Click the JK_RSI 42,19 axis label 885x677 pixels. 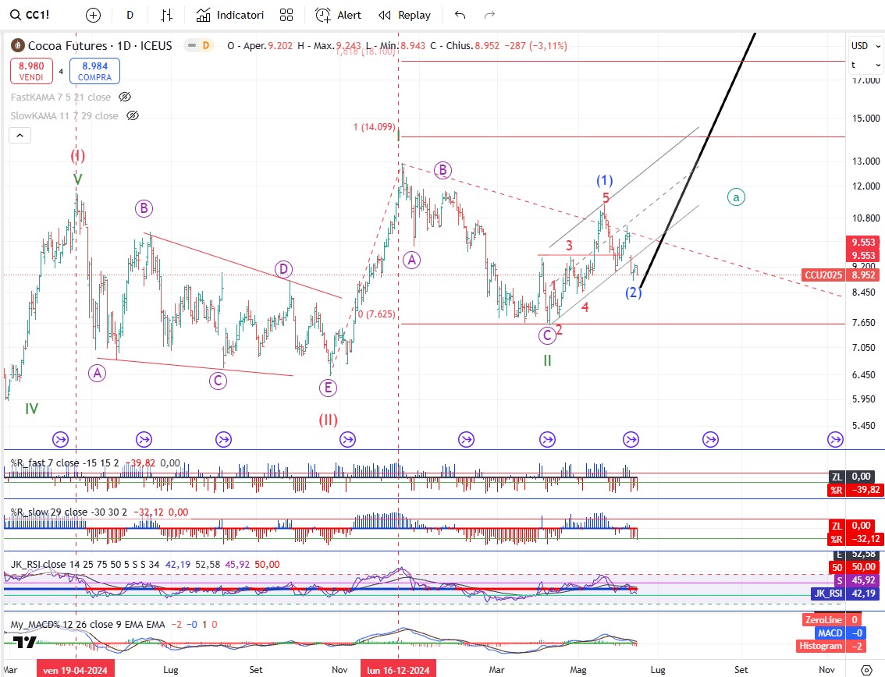845,593
